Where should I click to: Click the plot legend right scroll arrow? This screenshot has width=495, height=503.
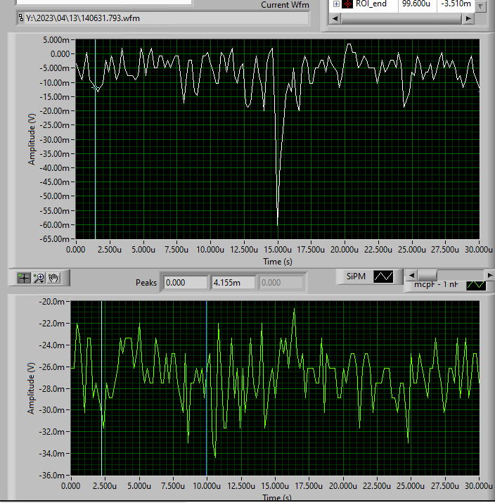click(x=489, y=275)
